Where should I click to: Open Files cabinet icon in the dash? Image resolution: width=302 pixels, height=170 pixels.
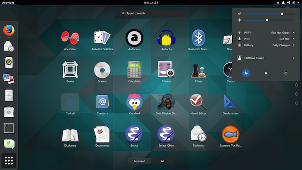coord(9,95)
